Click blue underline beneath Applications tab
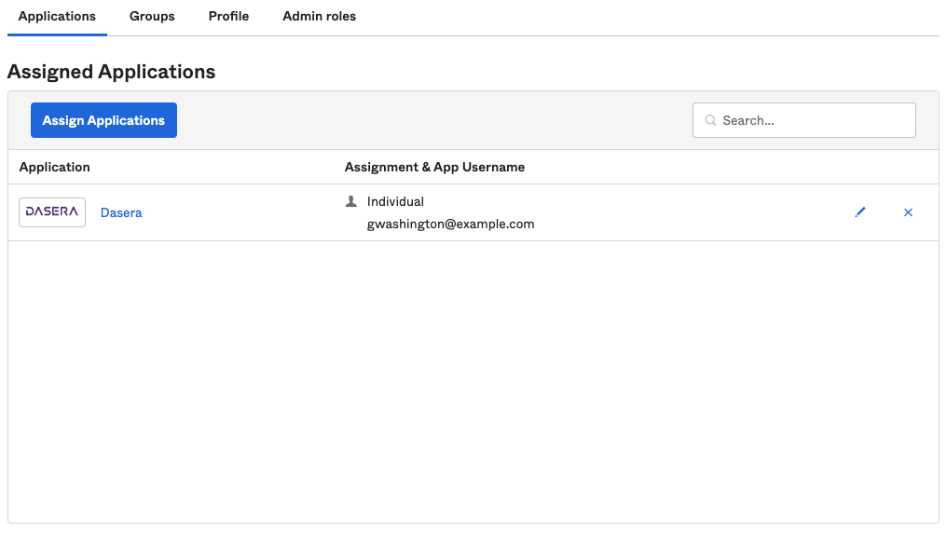947x545 pixels. point(57,34)
